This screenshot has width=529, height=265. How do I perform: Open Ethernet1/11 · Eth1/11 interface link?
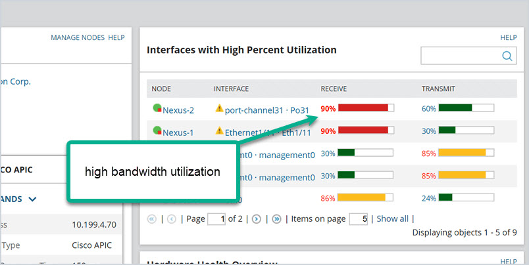[268, 132]
